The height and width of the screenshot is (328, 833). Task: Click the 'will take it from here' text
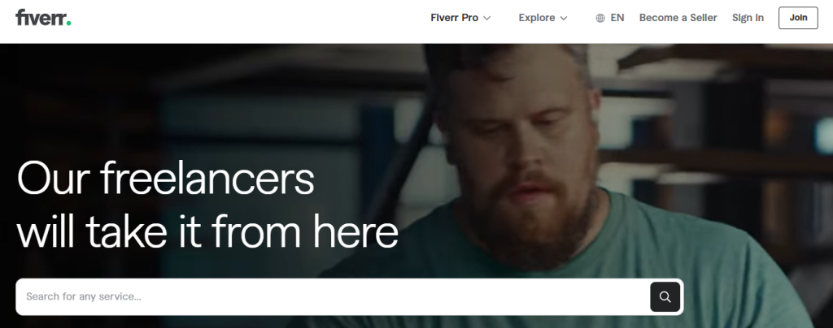[x=207, y=231]
